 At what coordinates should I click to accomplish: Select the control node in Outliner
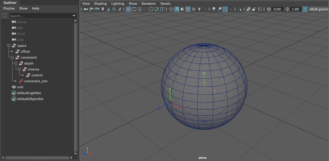pyautogui.click(x=37, y=75)
